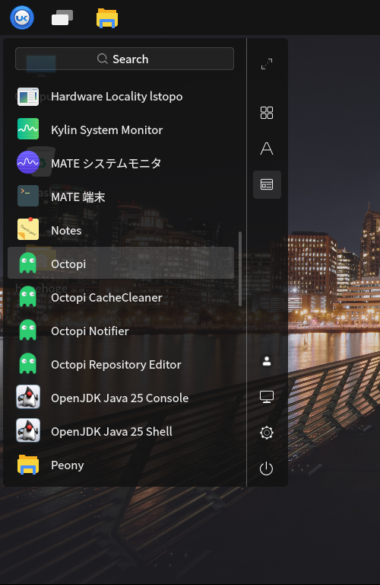380x585 pixels.
Task: Open the UKUI start menu button
Action: 22,18
